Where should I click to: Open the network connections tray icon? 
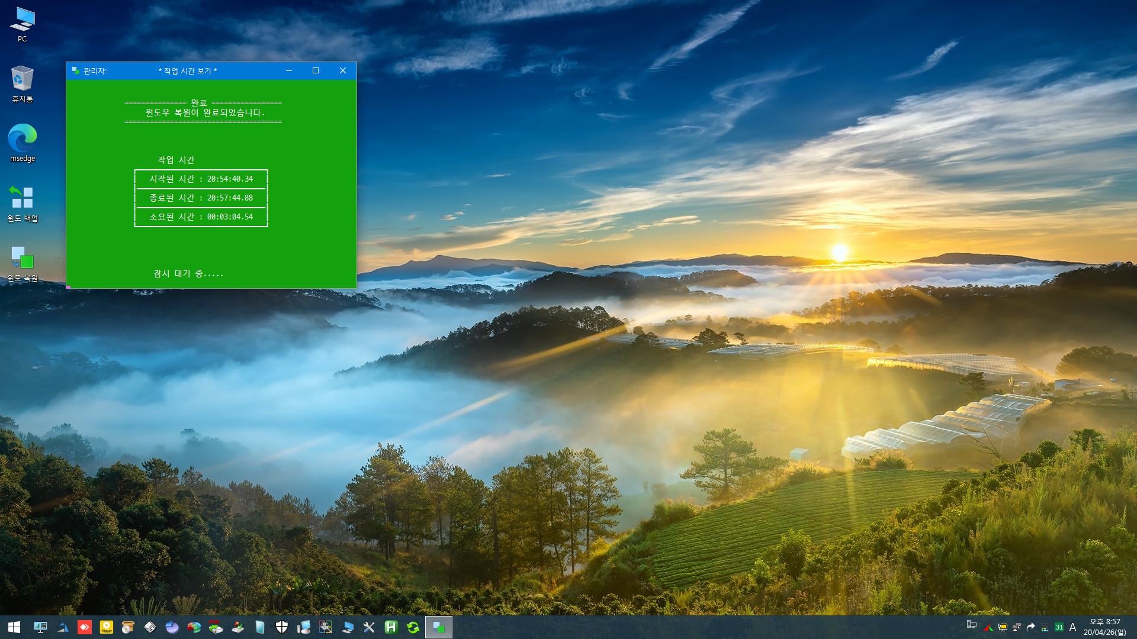[x=1017, y=627]
